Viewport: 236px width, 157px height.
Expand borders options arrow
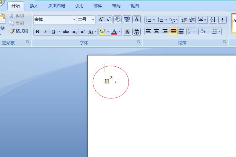219,31
